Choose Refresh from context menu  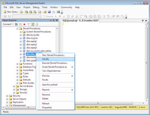tap(55, 104)
